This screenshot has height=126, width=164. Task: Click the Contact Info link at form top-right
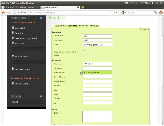point(144,29)
